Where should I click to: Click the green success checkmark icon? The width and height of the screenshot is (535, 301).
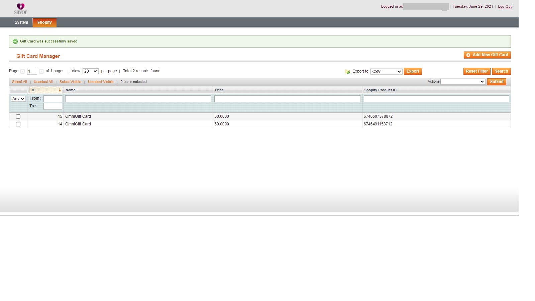pyautogui.click(x=15, y=41)
